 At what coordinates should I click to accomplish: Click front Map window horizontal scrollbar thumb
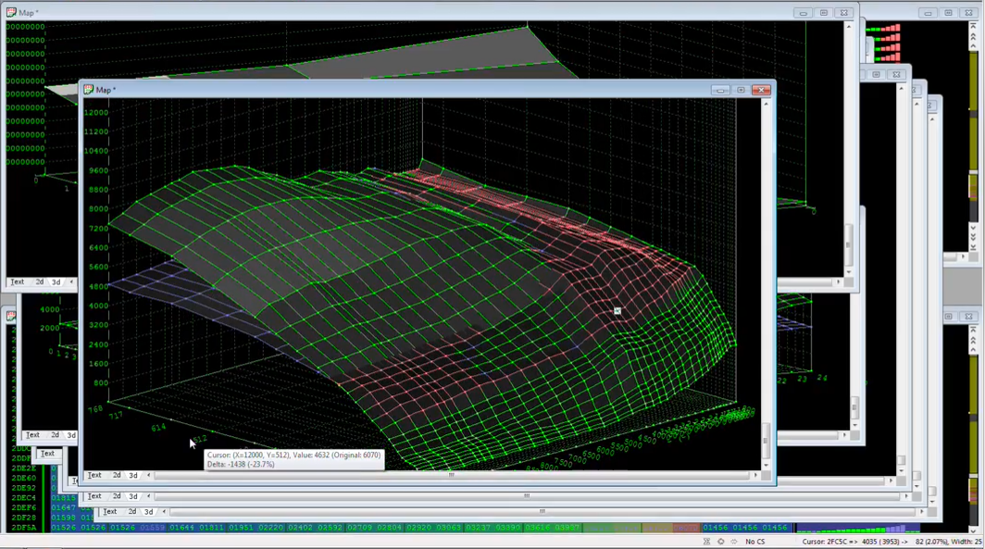451,476
